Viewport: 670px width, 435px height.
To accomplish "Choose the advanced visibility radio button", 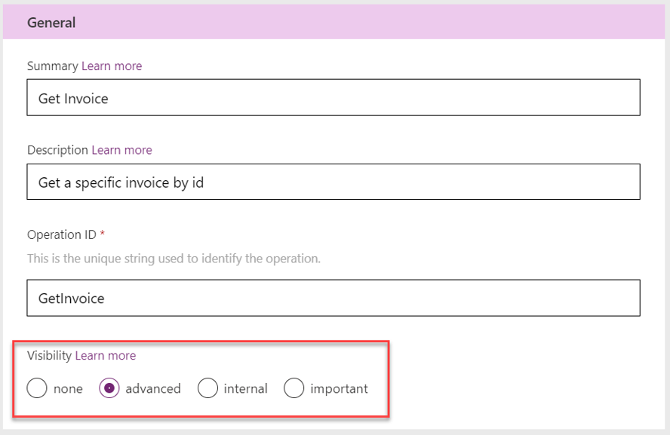I will [x=109, y=388].
